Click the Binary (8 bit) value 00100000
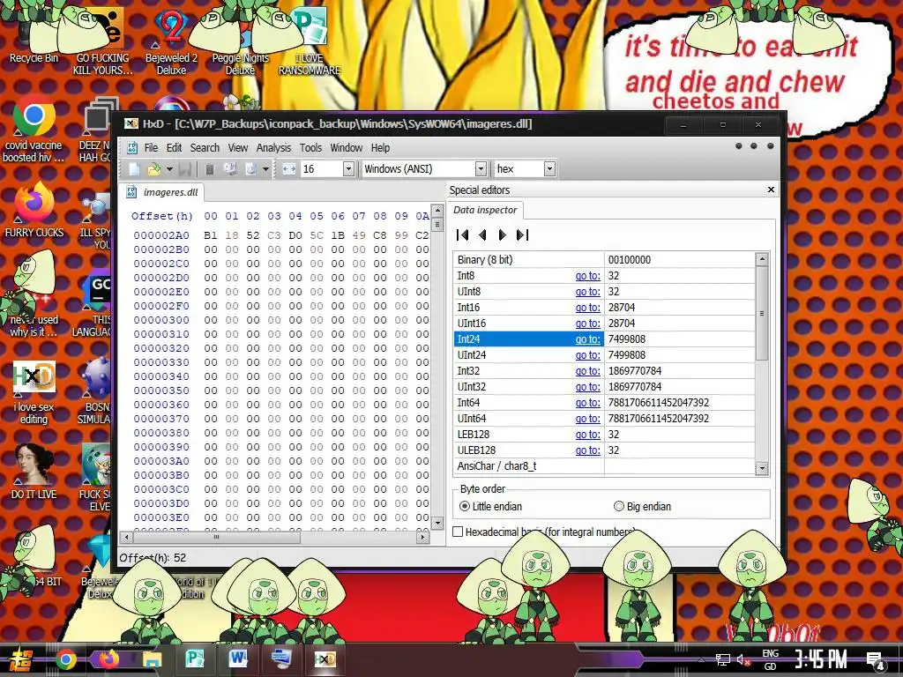Viewport: 903px width, 677px height. 630,260
